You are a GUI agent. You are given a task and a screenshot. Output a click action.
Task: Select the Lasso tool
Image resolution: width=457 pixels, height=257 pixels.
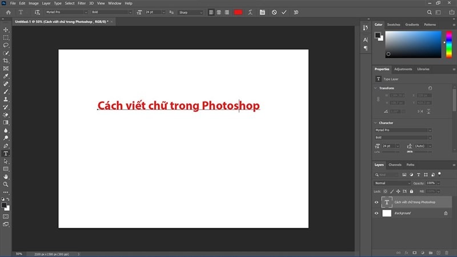click(6, 45)
